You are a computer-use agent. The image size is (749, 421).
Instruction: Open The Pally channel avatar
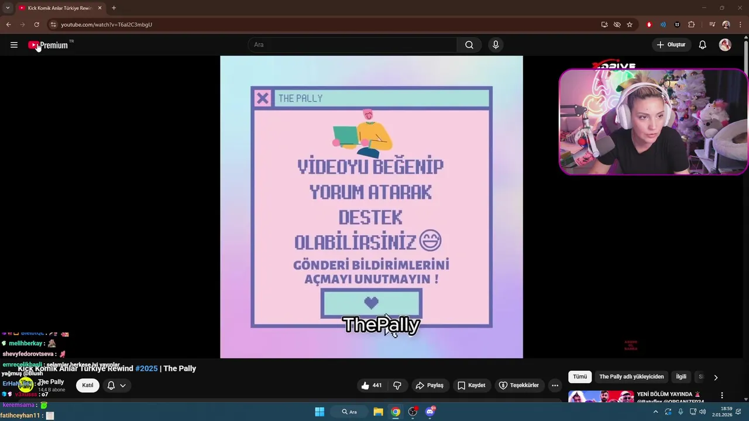click(x=25, y=385)
